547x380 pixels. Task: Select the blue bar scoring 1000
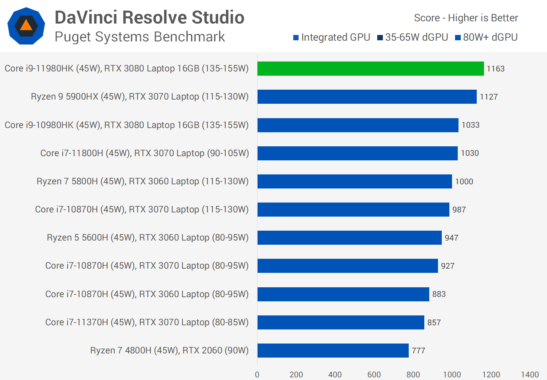355,182
